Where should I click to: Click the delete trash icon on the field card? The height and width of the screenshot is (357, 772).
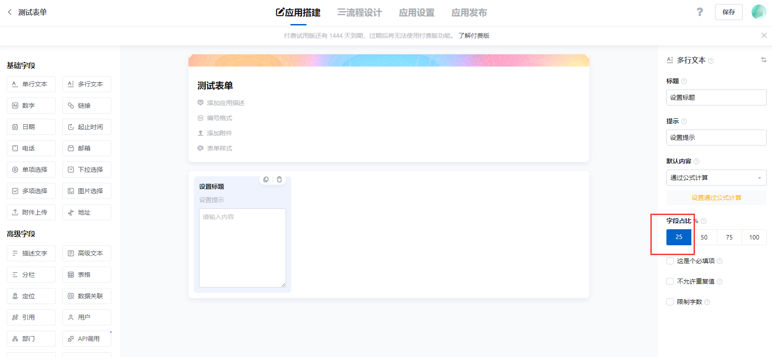point(279,179)
